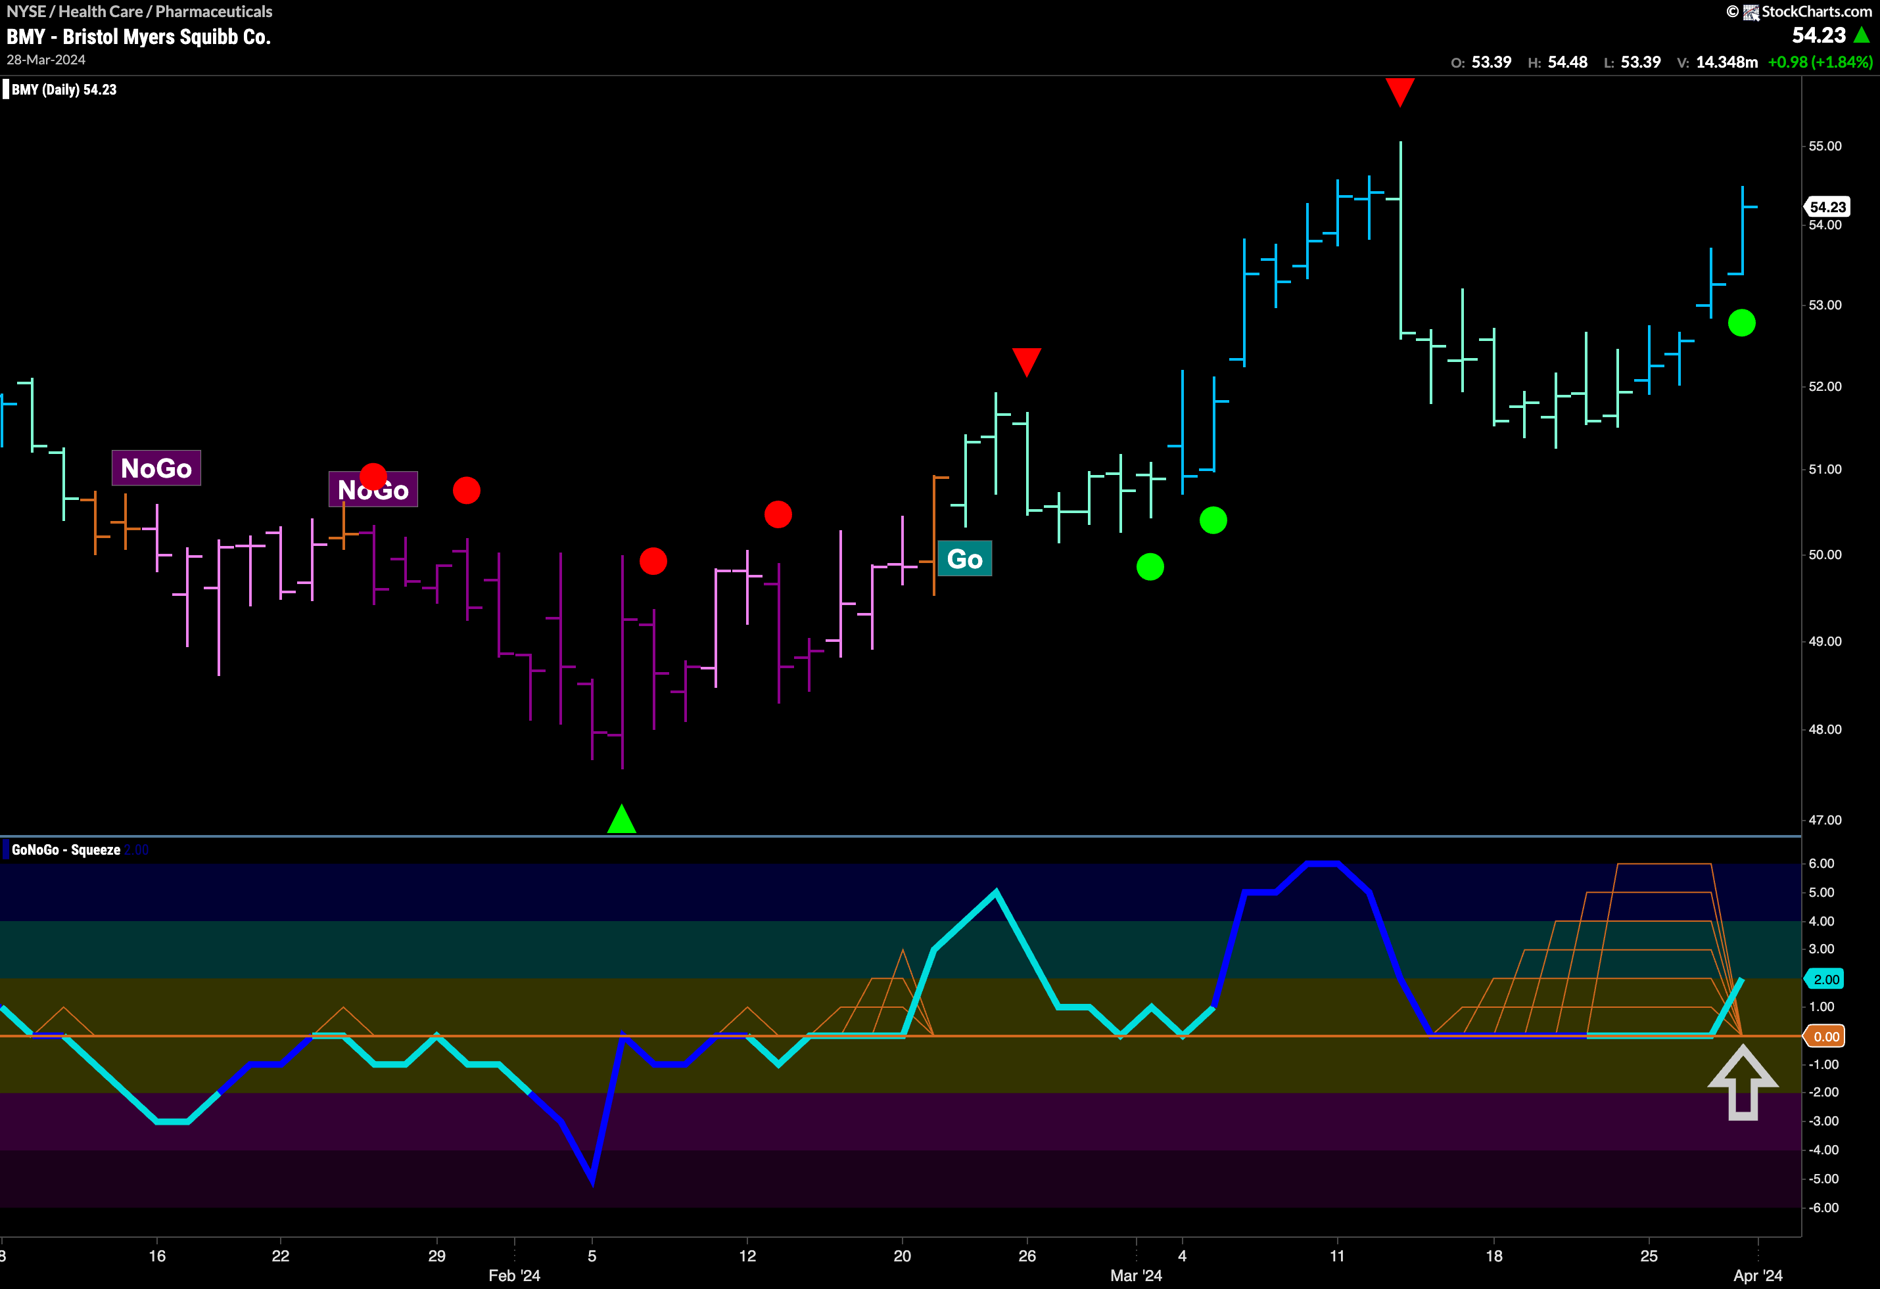1880x1289 pixels.
Task: Click the 53.00 price axis label
Action: 1825,305
